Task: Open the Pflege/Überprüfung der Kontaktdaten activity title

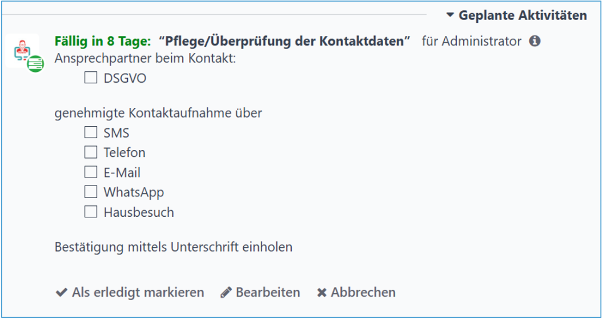Action: click(285, 41)
